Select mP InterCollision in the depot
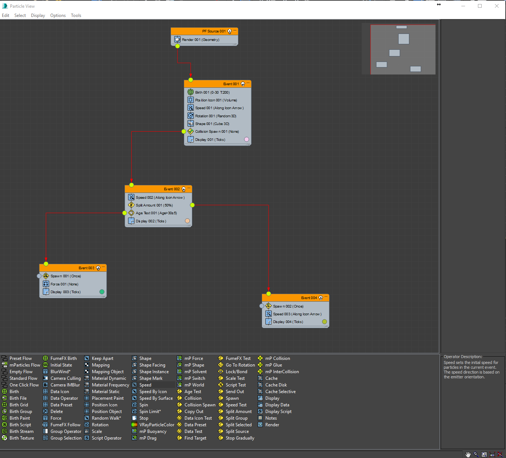This screenshot has width=506, height=458. (282, 372)
